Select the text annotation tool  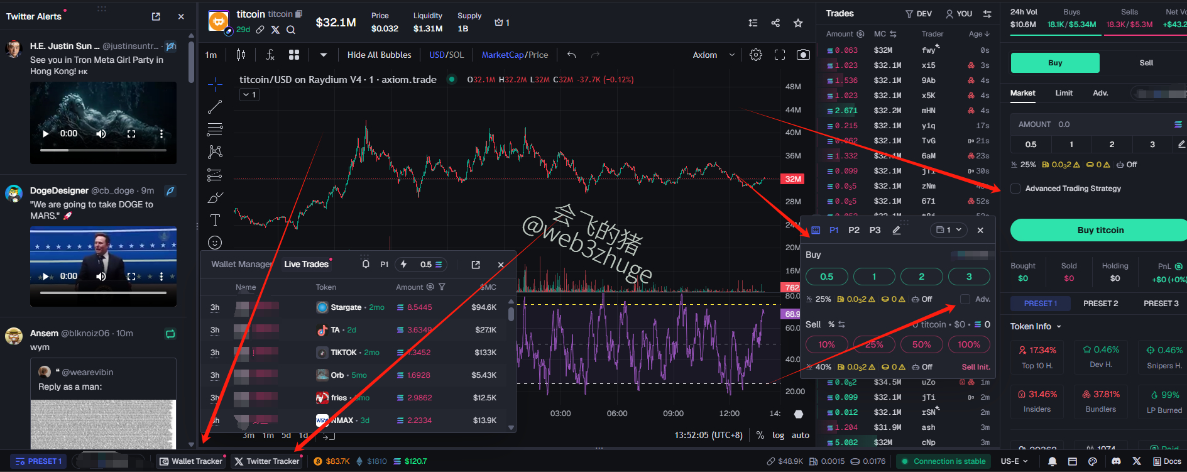point(215,220)
